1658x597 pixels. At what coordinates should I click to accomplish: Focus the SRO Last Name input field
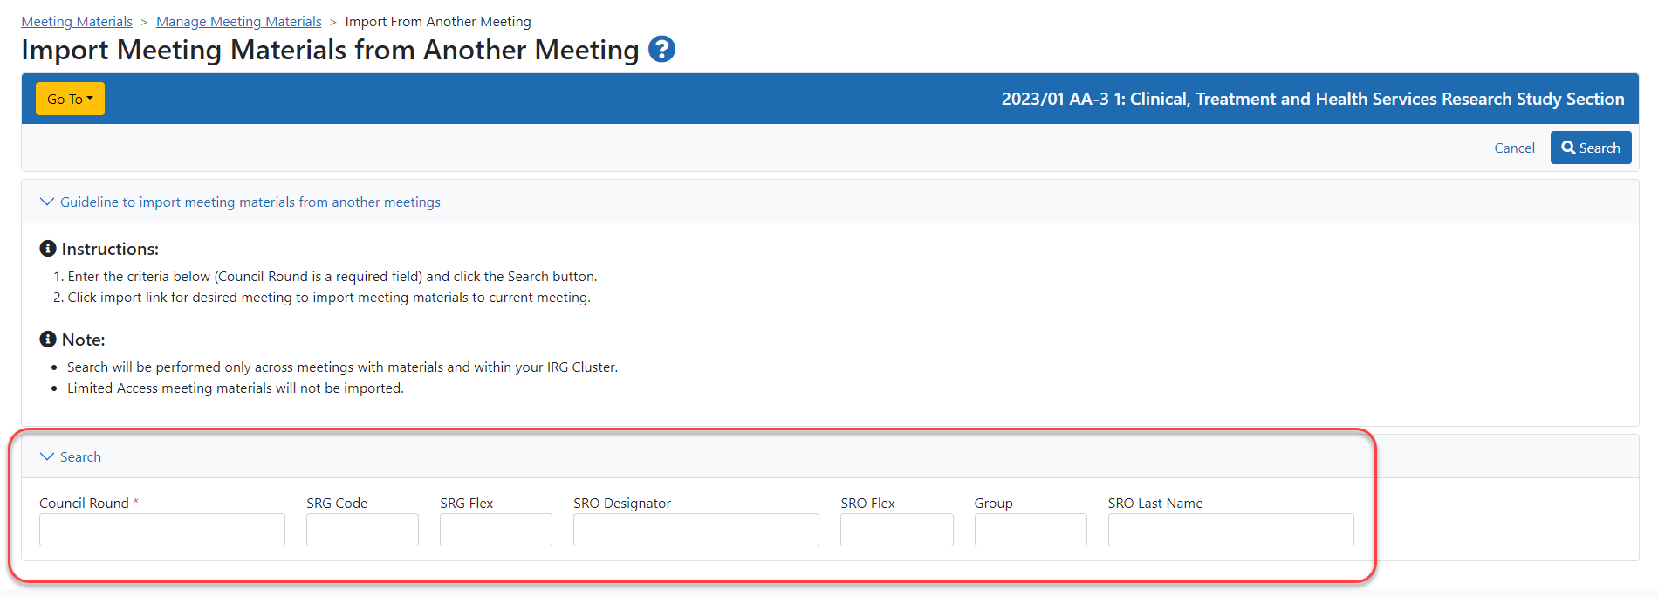tap(1231, 530)
